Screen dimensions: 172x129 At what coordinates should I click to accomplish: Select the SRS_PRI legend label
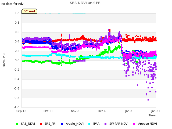[50, 124]
